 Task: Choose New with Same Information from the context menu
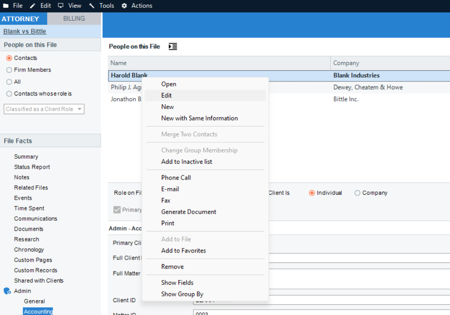199,118
